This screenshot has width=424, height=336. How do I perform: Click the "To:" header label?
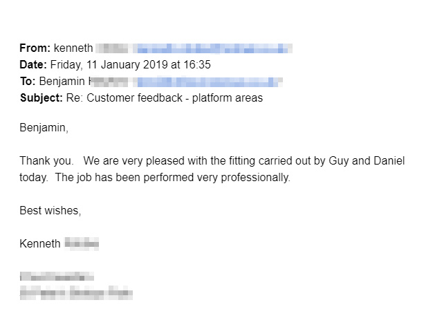tap(28, 82)
